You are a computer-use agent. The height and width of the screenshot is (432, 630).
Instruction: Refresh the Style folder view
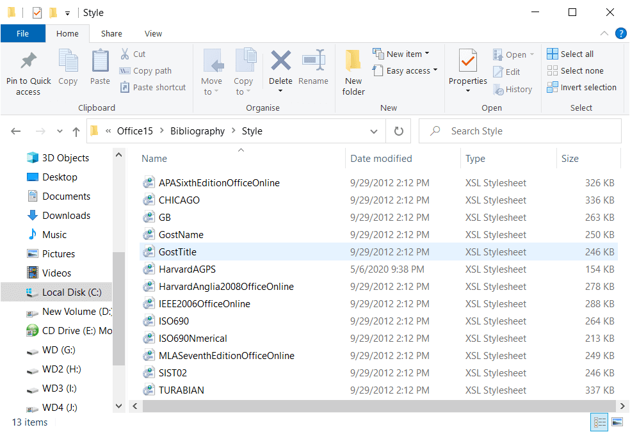pos(398,131)
